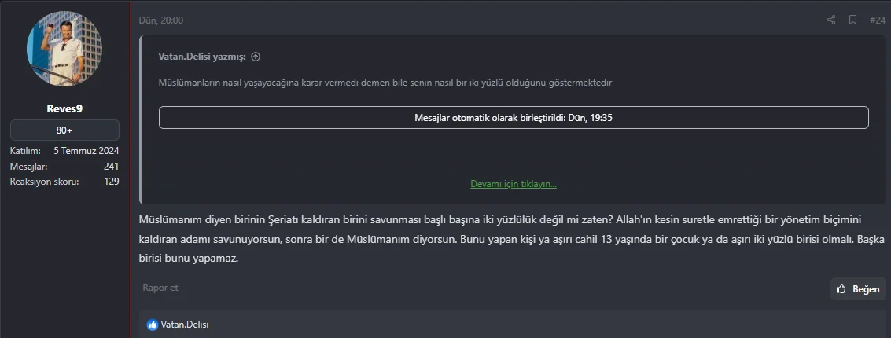
Task: Click the Reves9 username
Action: click(64, 108)
